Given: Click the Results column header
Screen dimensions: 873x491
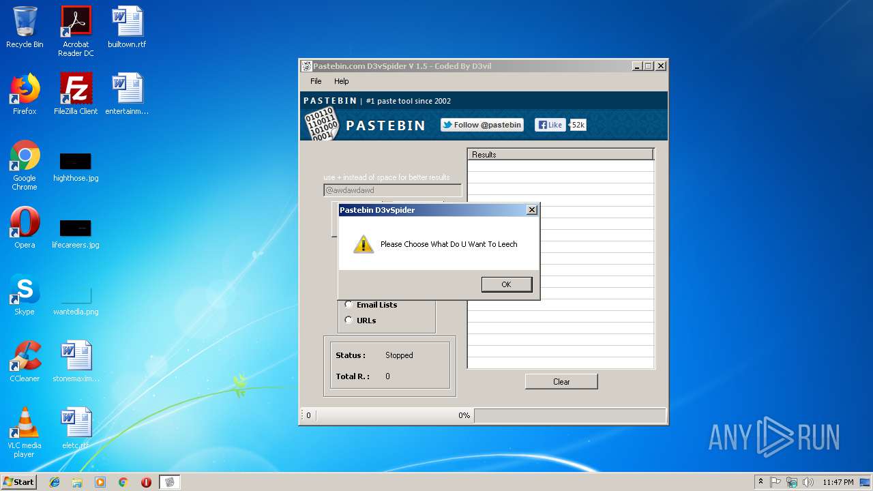Looking at the screenshot, I should coord(561,155).
